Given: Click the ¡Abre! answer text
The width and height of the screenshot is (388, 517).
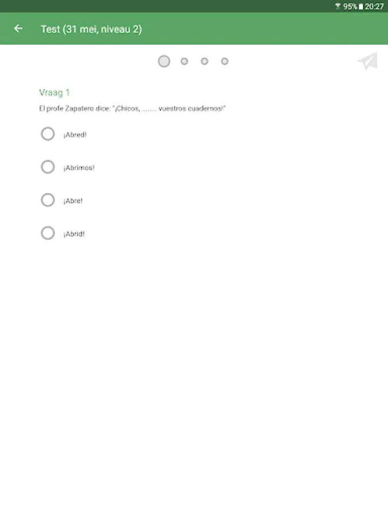Looking at the screenshot, I should pos(73,200).
